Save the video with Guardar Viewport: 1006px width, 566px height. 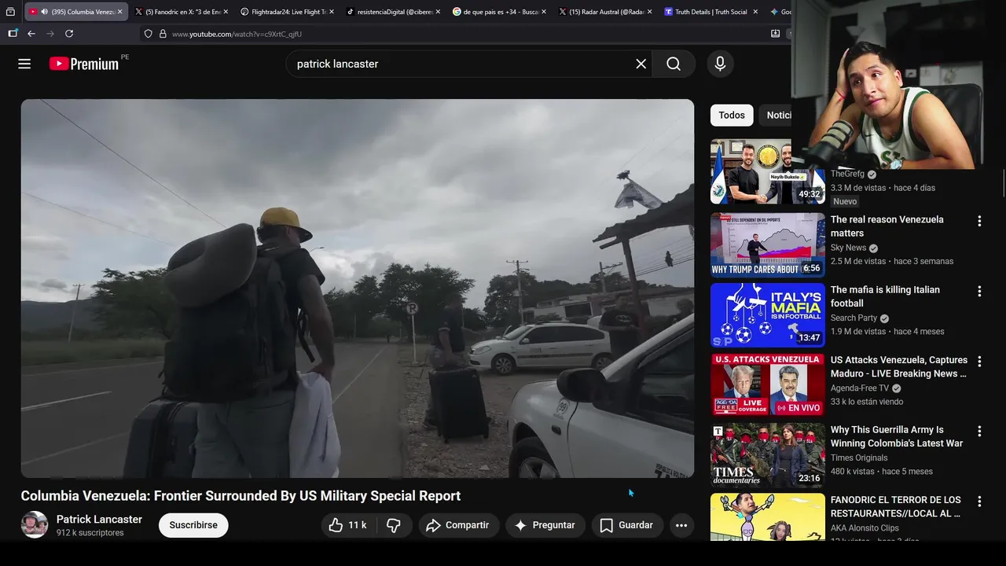(627, 525)
